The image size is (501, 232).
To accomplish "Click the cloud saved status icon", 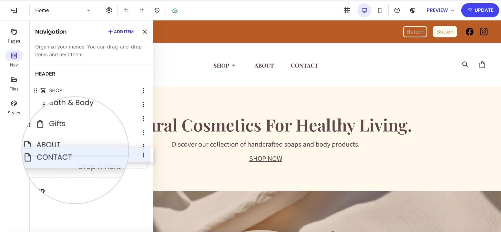I will 175,11.
